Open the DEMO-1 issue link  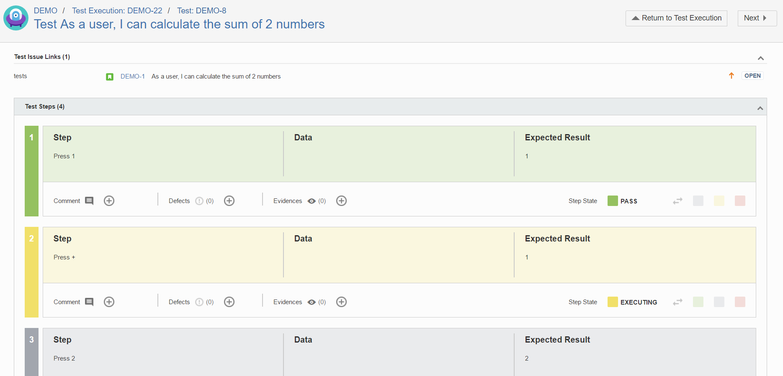pyautogui.click(x=133, y=76)
